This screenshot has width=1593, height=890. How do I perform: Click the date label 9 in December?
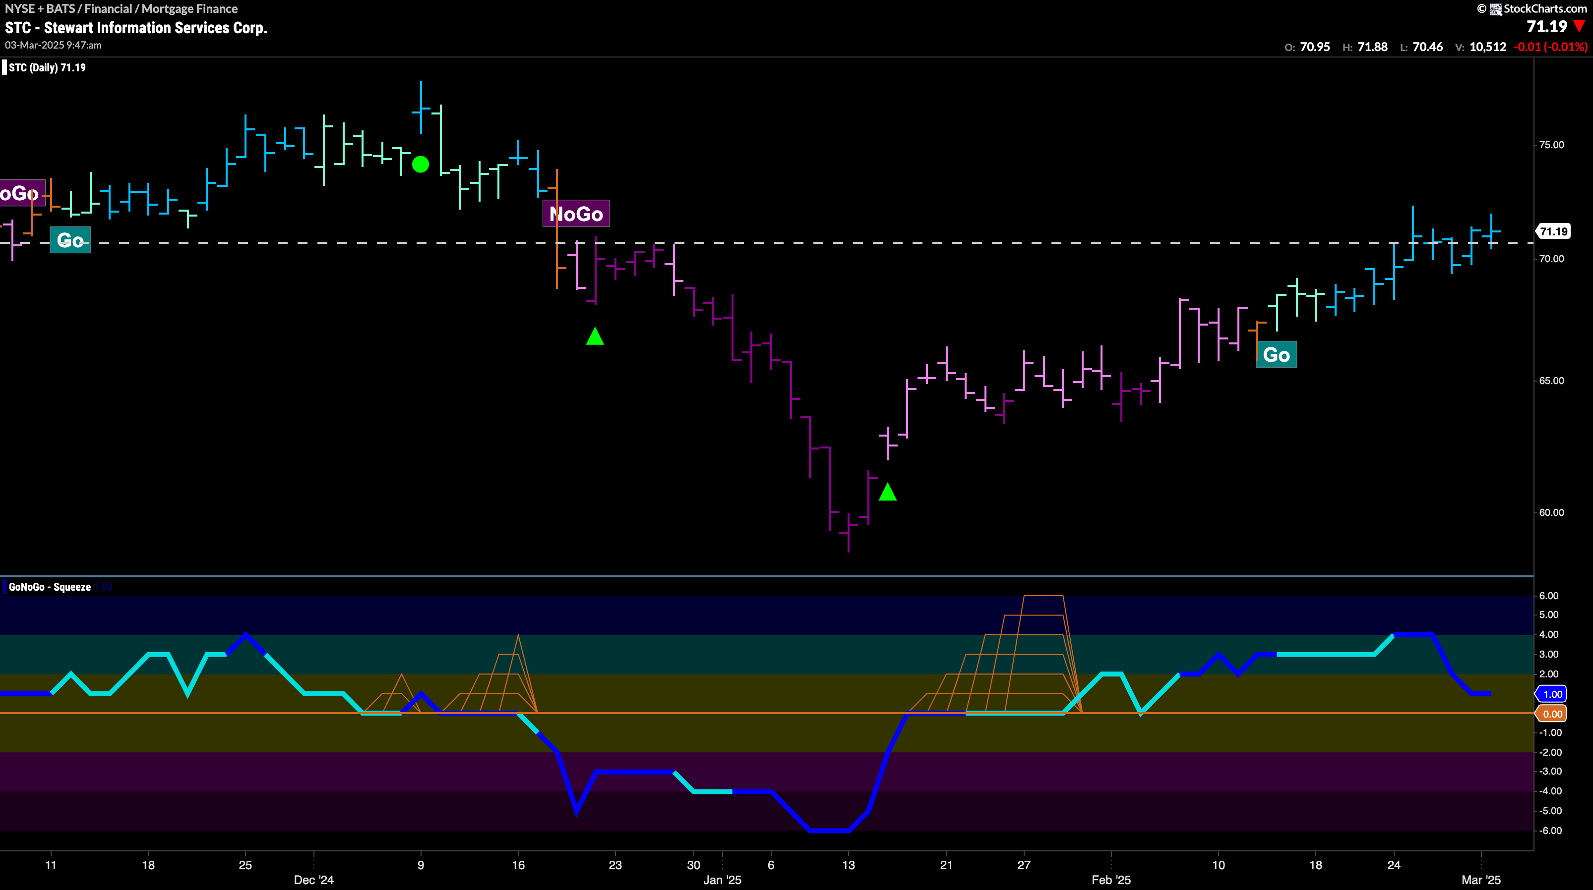coord(421,865)
